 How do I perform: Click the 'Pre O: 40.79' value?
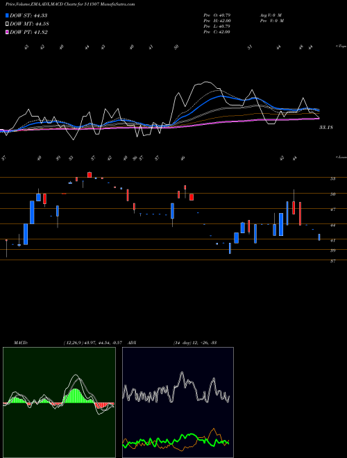click(x=217, y=15)
